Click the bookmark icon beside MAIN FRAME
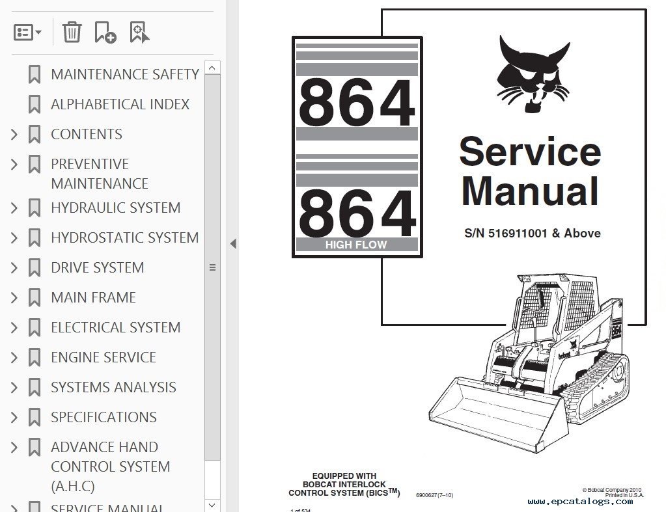666x512 pixels. click(35, 297)
